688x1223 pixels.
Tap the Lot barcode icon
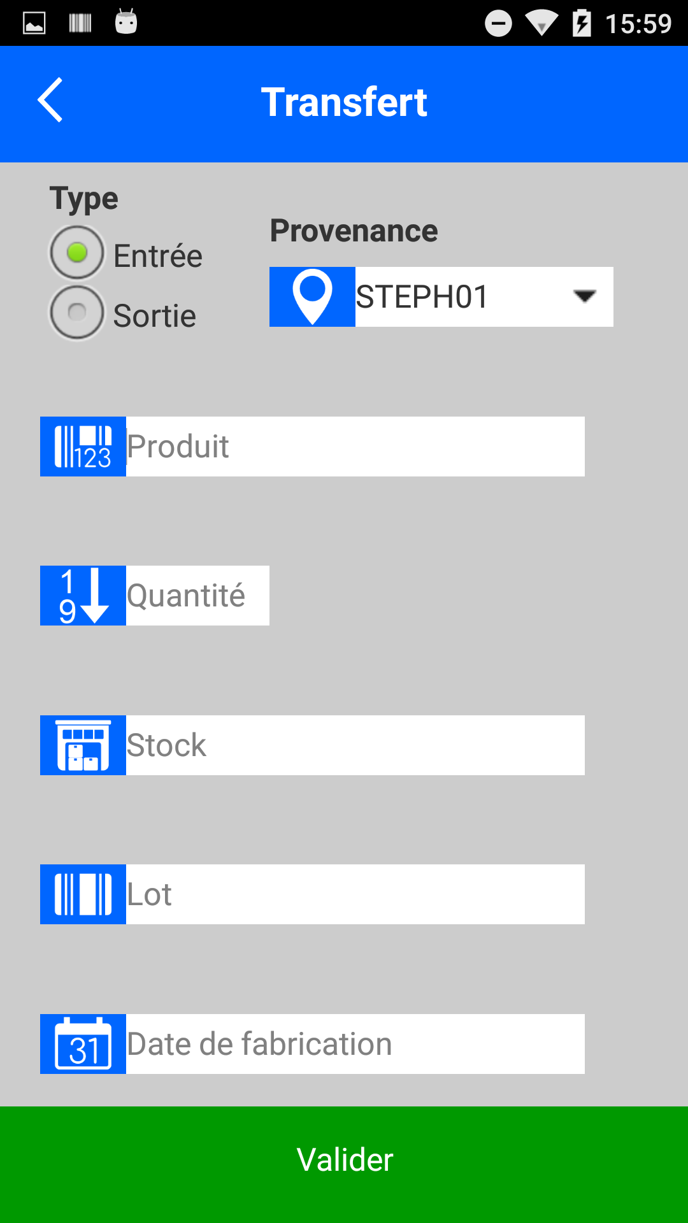click(83, 894)
